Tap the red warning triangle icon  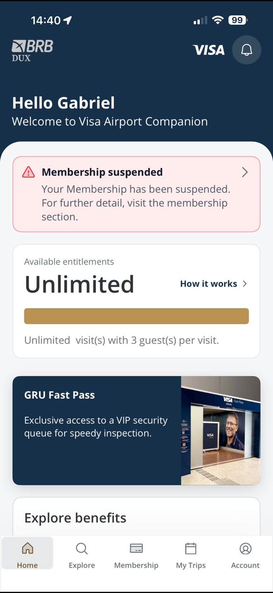pyautogui.click(x=29, y=172)
